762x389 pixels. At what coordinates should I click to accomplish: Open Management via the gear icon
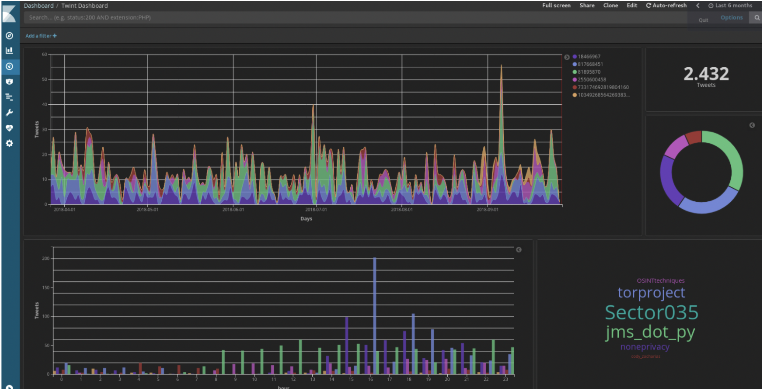pyautogui.click(x=9, y=143)
